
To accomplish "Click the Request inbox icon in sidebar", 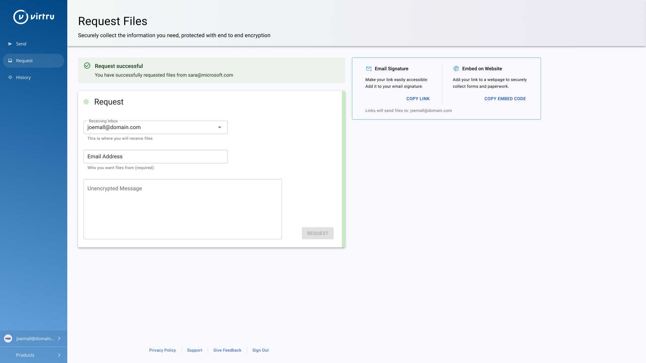I will click(10, 61).
